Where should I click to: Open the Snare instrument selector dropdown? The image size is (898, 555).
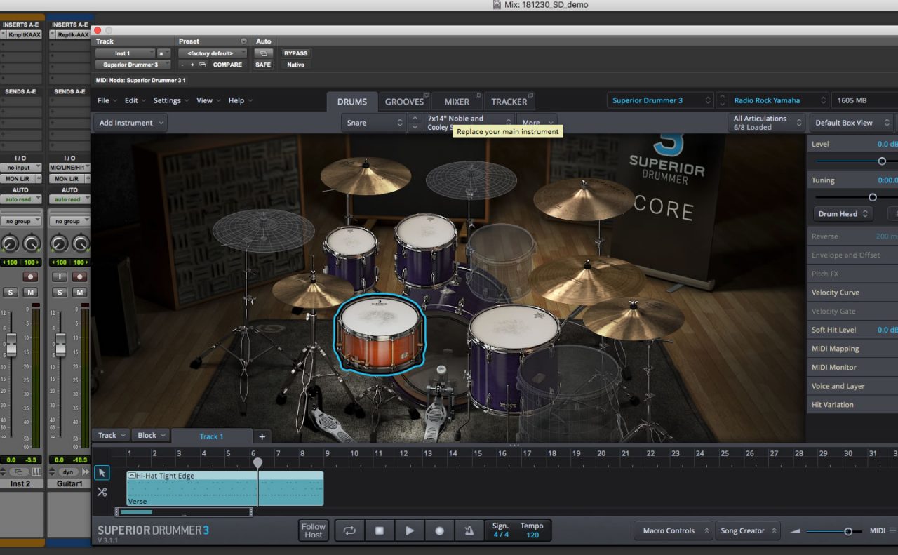tap(374, 123)
